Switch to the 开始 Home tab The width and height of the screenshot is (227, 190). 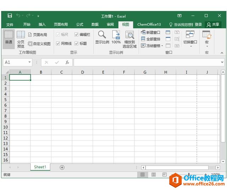pyautogui.click(x=27, y=24)
